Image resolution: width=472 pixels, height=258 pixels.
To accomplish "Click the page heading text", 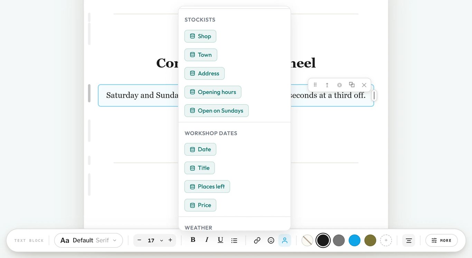I will pos(236,63).
